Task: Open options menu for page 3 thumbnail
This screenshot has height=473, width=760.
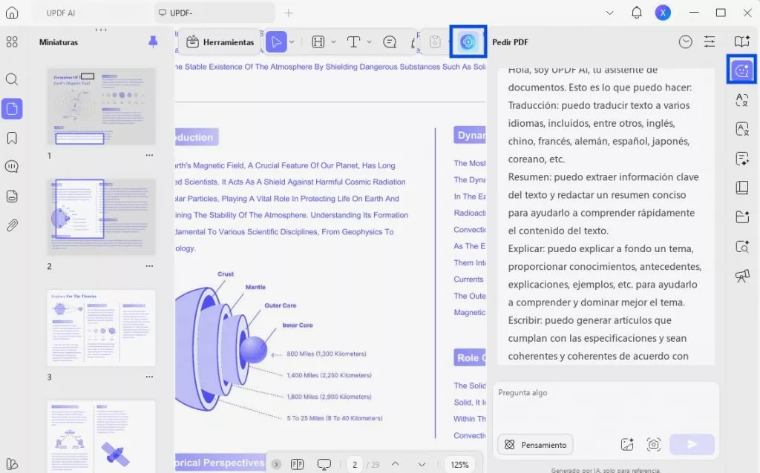Action: (149, 377)
